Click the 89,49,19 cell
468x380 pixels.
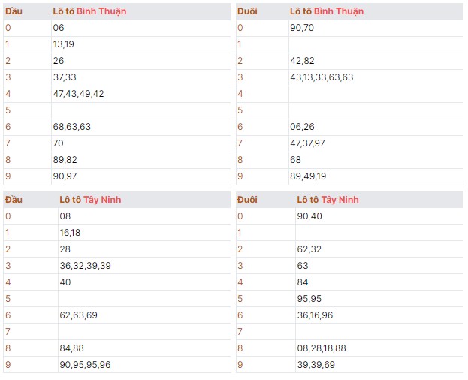307,176
